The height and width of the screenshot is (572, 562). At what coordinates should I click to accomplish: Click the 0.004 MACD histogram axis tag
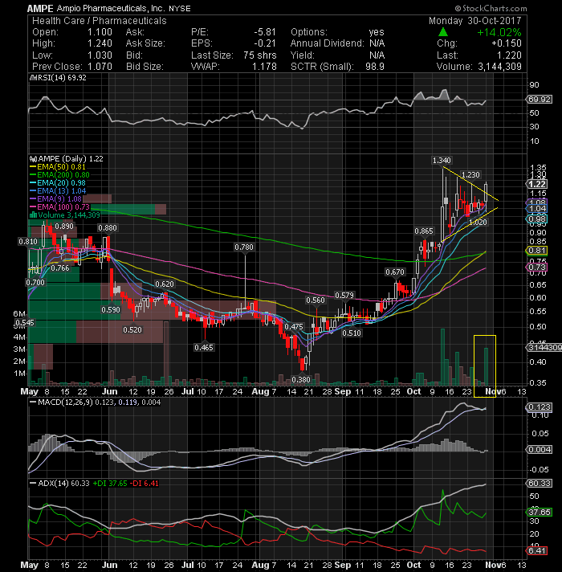tap(540, 449)
